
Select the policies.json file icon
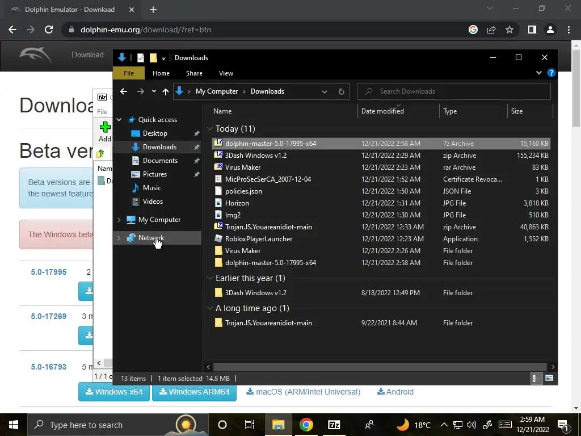[x=218, y=191]
